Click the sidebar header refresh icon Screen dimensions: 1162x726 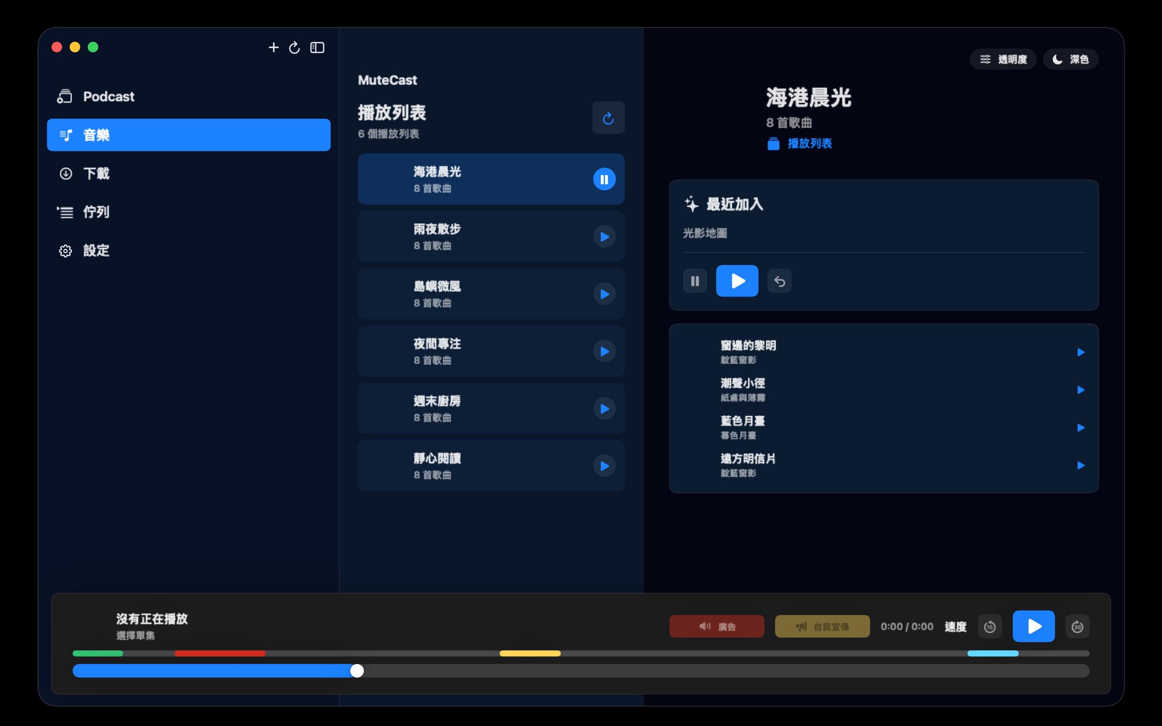tap(295, 47)
